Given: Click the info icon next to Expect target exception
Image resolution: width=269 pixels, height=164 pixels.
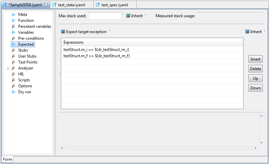Looking at the screenshot, I should click(x=109, y=31).
